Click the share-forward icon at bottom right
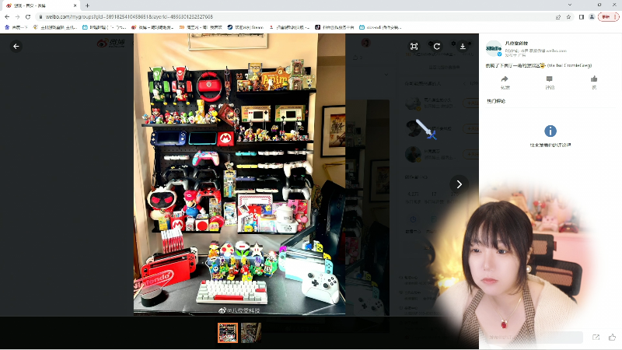Image resolution: width=622 pixels, height=350 pixels. click(x=596, y=338)
